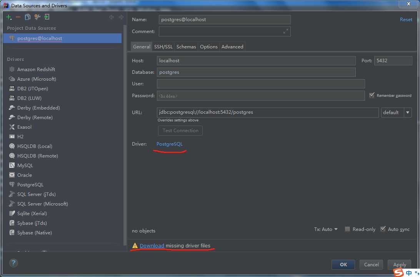Click the PostgreSQL driver link
420x277 pixels.
pyautogui.click(x=170, y=144)
